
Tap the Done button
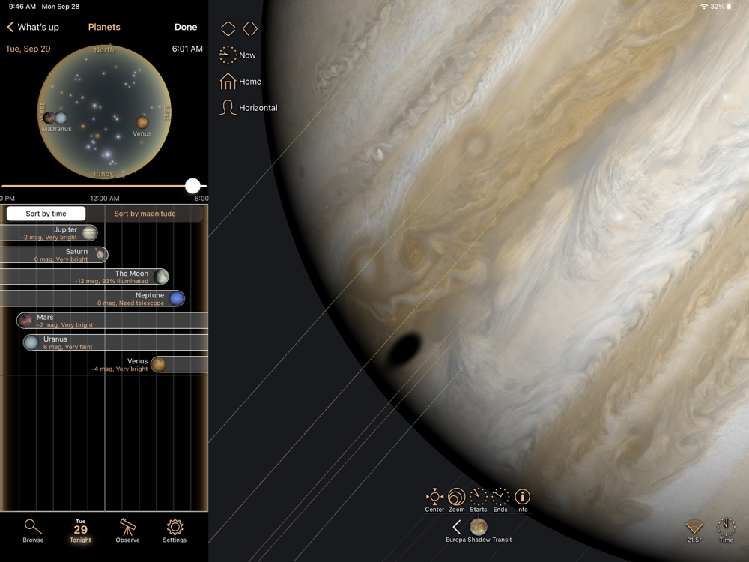click(186, 27)
